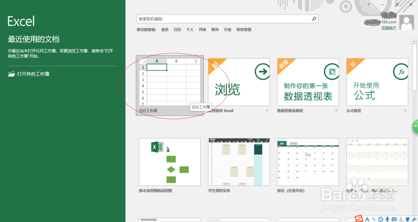
Task: Toggle Sogou punctuation mode icon
Action: point(374,219)
